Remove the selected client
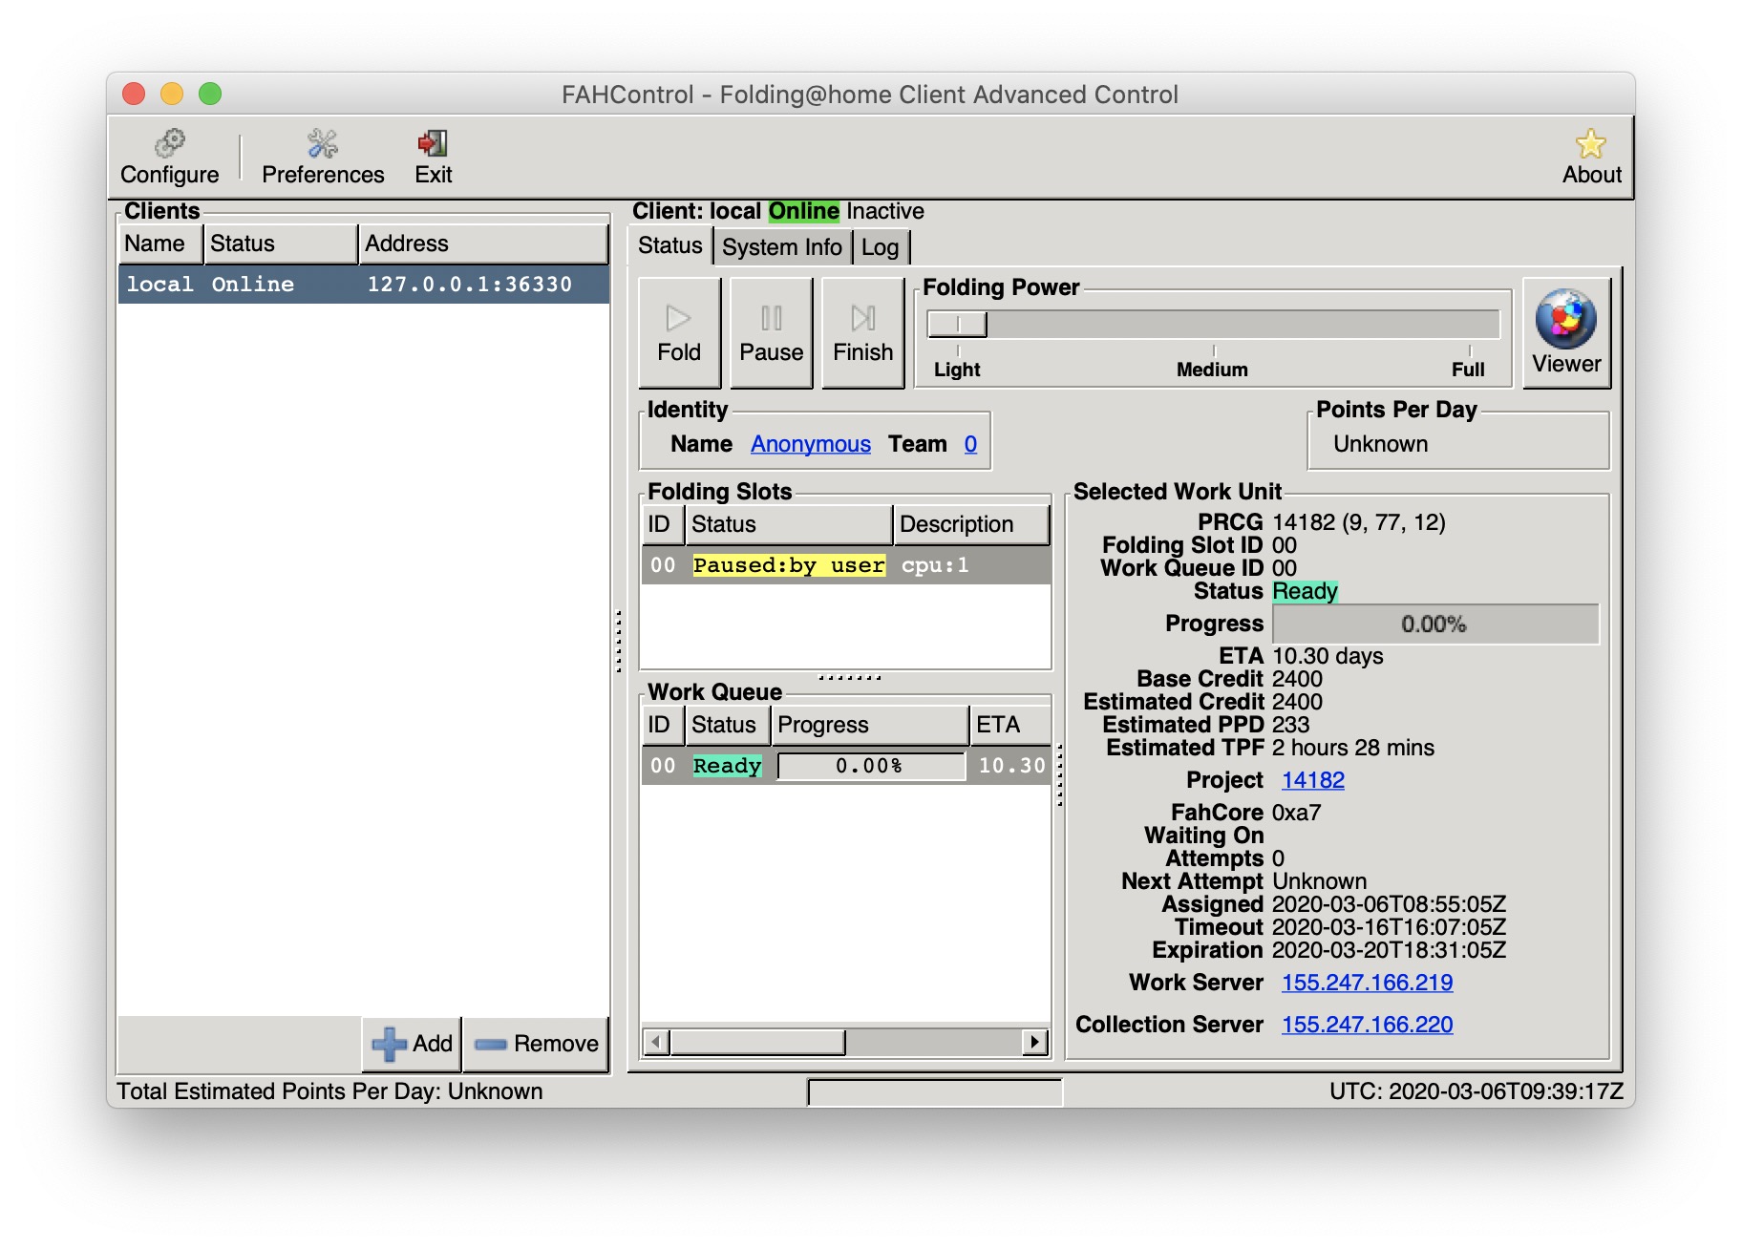Image resolution: width=1742 pixels, height=1249 pixels. tap(537, 1044)
